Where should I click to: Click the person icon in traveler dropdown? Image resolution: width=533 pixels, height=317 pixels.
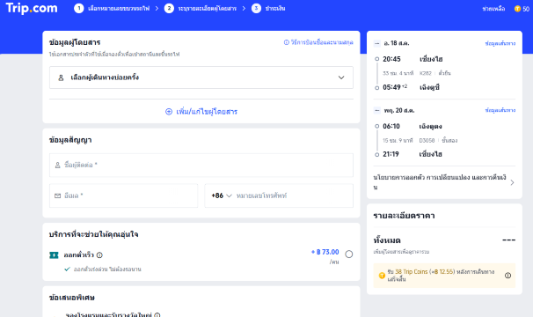point(61,77)
